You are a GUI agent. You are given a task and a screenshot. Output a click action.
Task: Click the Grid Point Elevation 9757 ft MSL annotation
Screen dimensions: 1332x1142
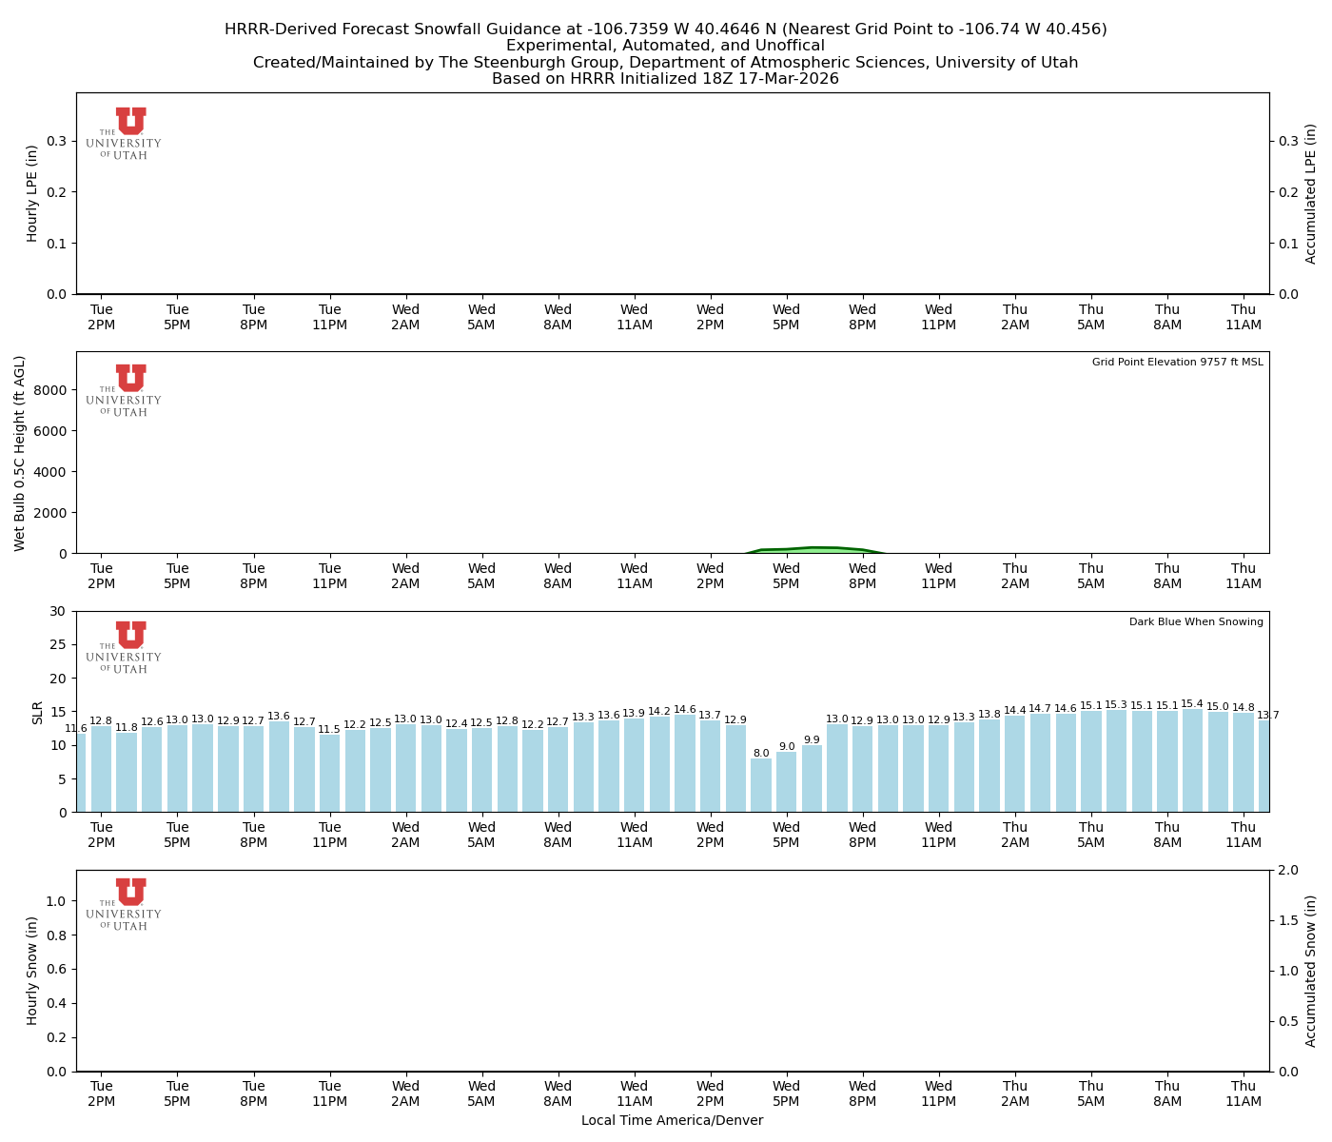click(1177, 363)
